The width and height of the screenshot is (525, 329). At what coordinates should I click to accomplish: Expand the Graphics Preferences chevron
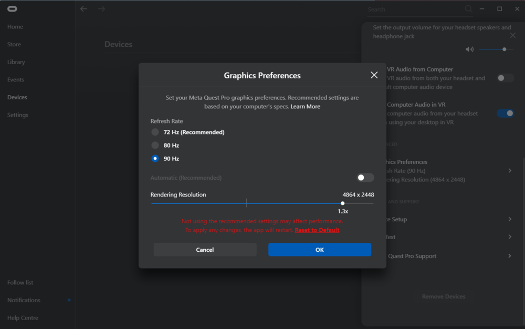pyautogui.click(x=510, y=171)
